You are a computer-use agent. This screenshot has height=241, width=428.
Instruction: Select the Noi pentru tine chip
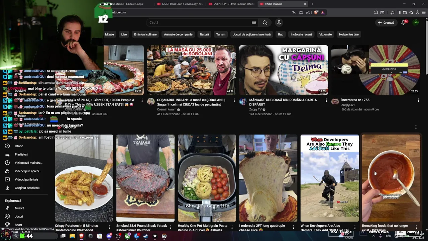tap(349, 34)
